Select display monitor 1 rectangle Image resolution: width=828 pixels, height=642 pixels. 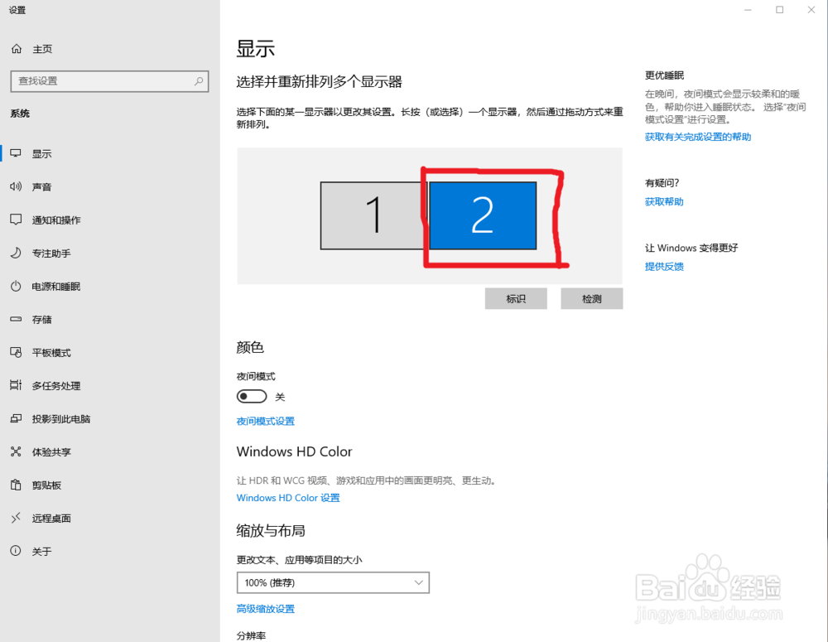pos(373,215)
